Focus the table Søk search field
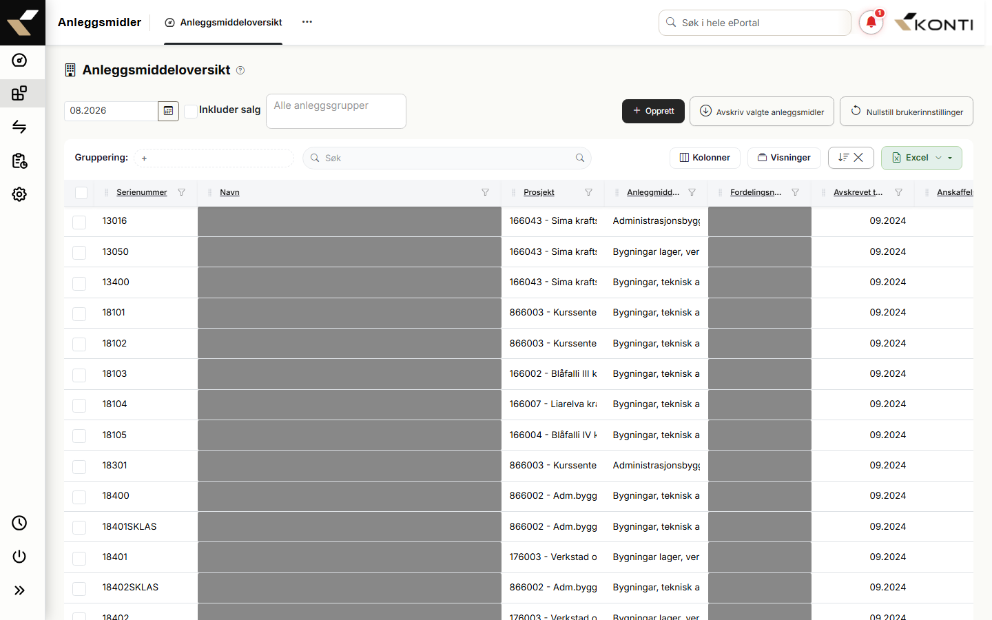Viewport: 992px width, 620px height. point(447,158)
